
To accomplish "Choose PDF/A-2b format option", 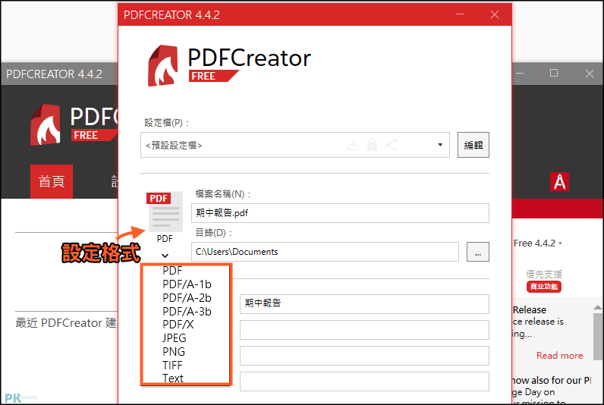I will coord(187,297).
